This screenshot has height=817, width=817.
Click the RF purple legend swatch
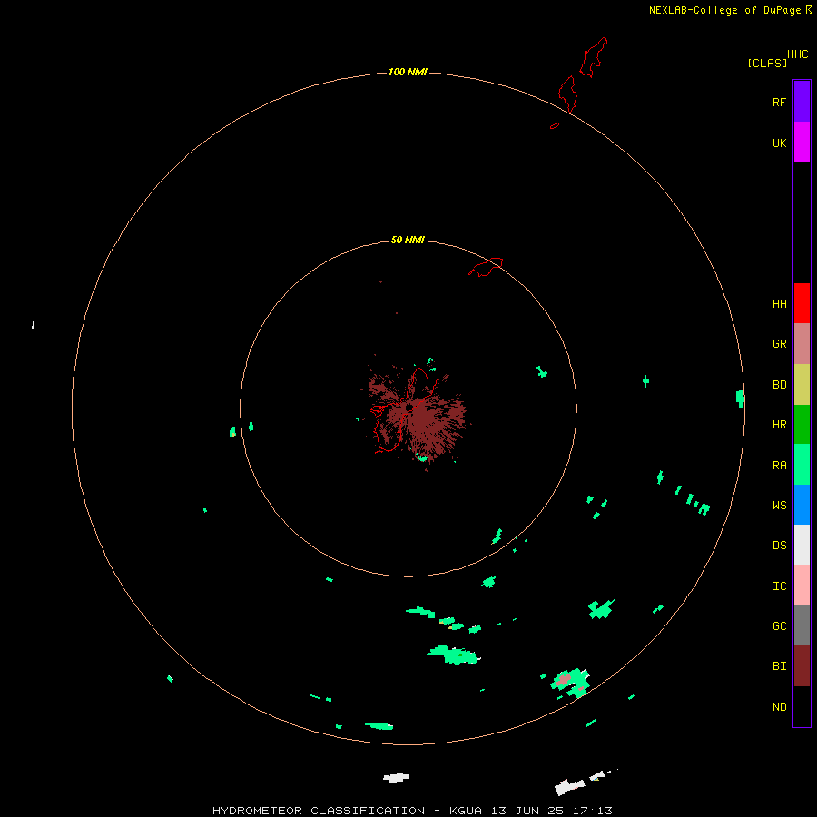coord(802,102)
